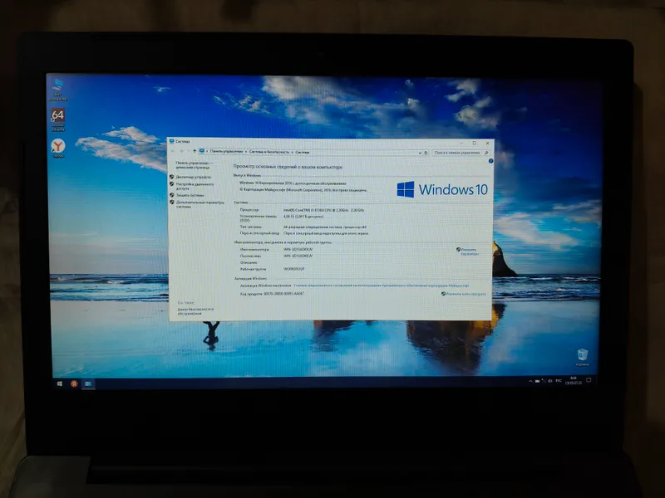Select Система и безопасность in the breadcrumb
Viewport: 665px width, 498px height.
tap(268, 152)
